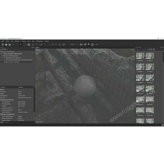
Task: Open project using the folder toolbar icon
Action: click(x=6, y=44)
